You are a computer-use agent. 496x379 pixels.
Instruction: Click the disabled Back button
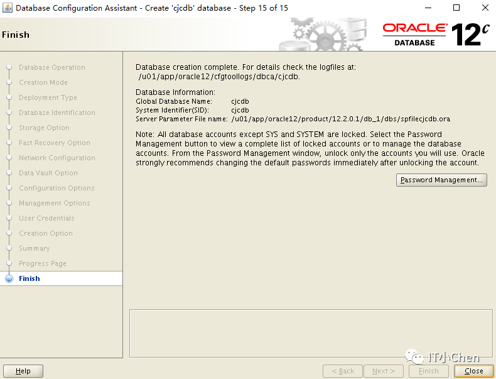pyautogui.click(x=343, y=371)
